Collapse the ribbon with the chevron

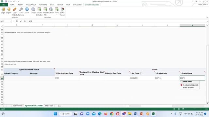click(207, 17)
